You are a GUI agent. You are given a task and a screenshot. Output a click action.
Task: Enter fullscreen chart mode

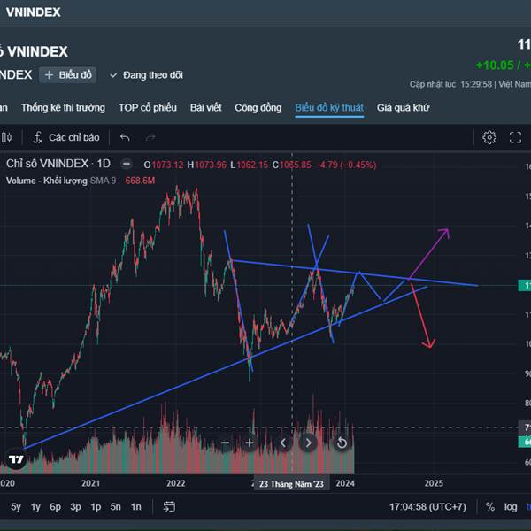[515, 137]
